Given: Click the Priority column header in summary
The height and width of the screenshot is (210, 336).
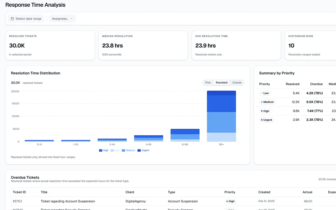Looking at the screenshot, I should 265,84.
